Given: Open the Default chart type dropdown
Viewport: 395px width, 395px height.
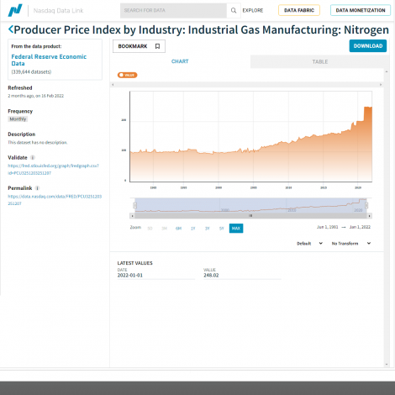Looking at the screenshot, I should click(309, 244).
